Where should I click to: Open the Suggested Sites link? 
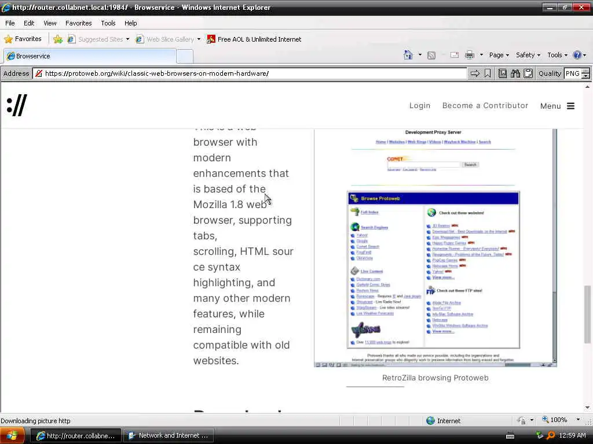[x=96, y=39]
